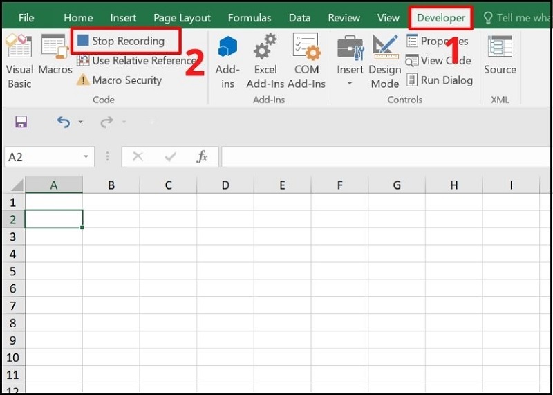The image size is (553, 395).
Task: Expand the Name Box dropdown
Action: 86,157
